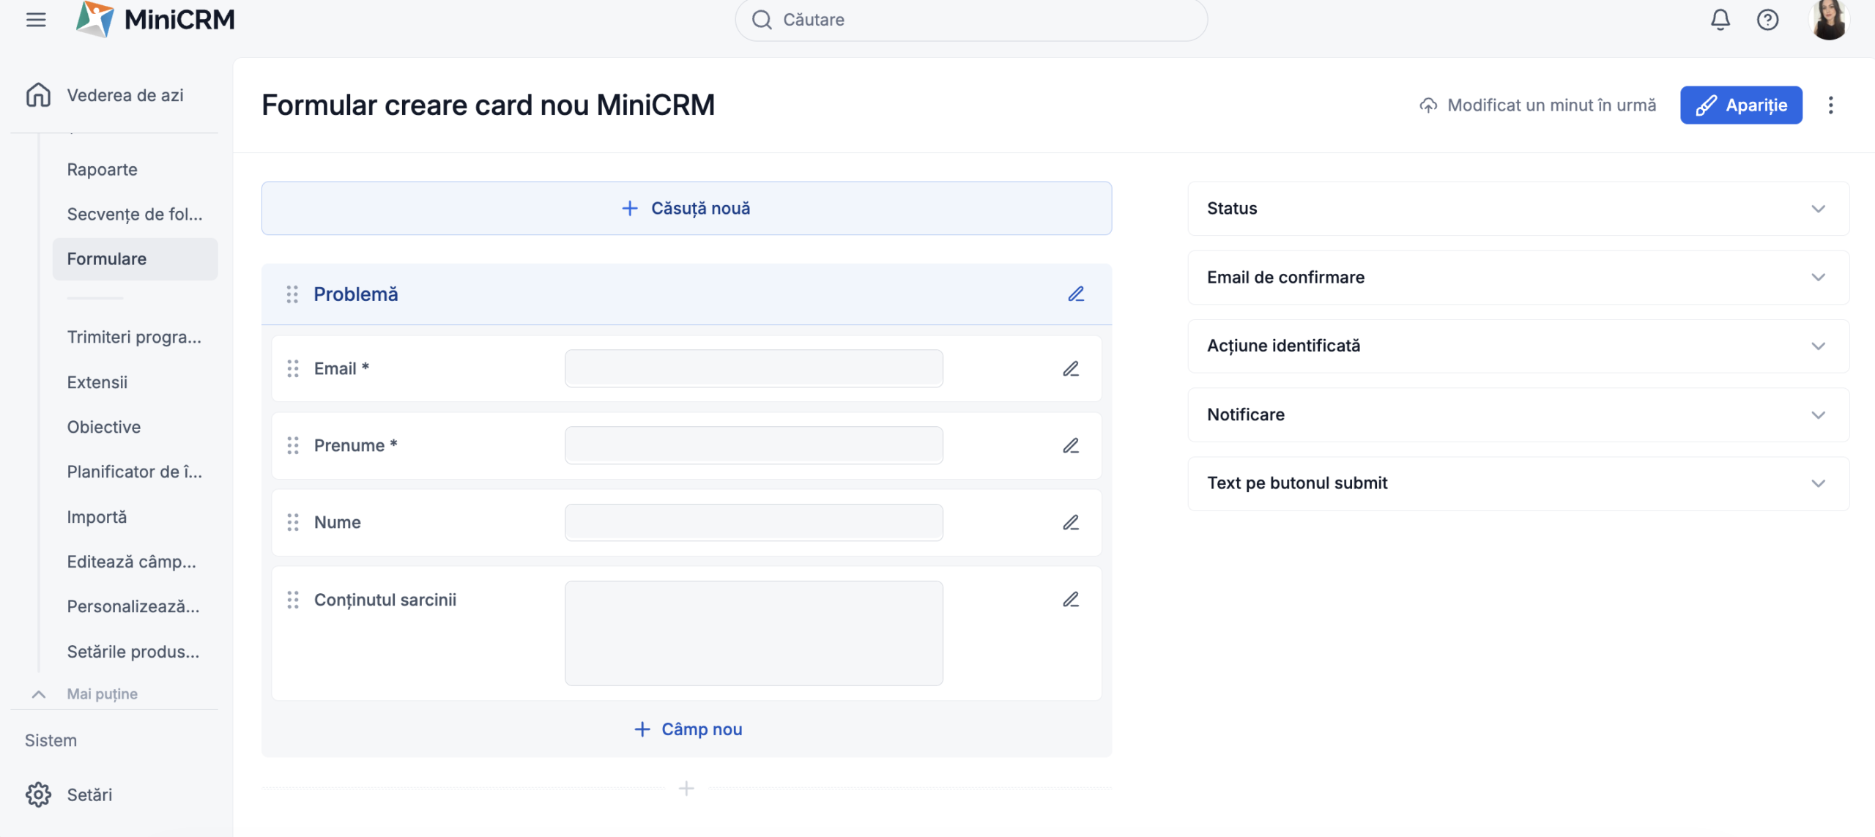Edit the Problemă section title pencil
The image size is (1875, 837).
coord(1075,294)
